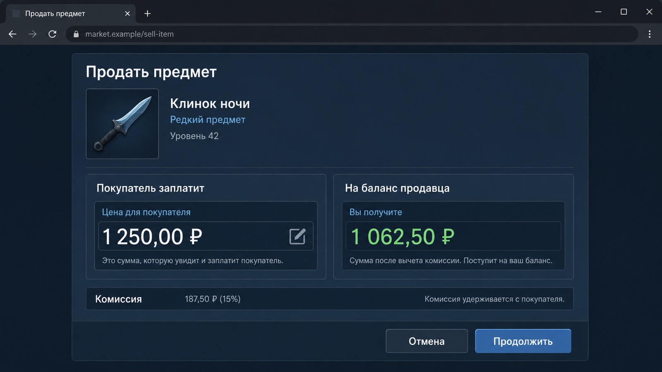Click the На баланс продавца heading
Screen dimensions: 662x372
(397, 188)
